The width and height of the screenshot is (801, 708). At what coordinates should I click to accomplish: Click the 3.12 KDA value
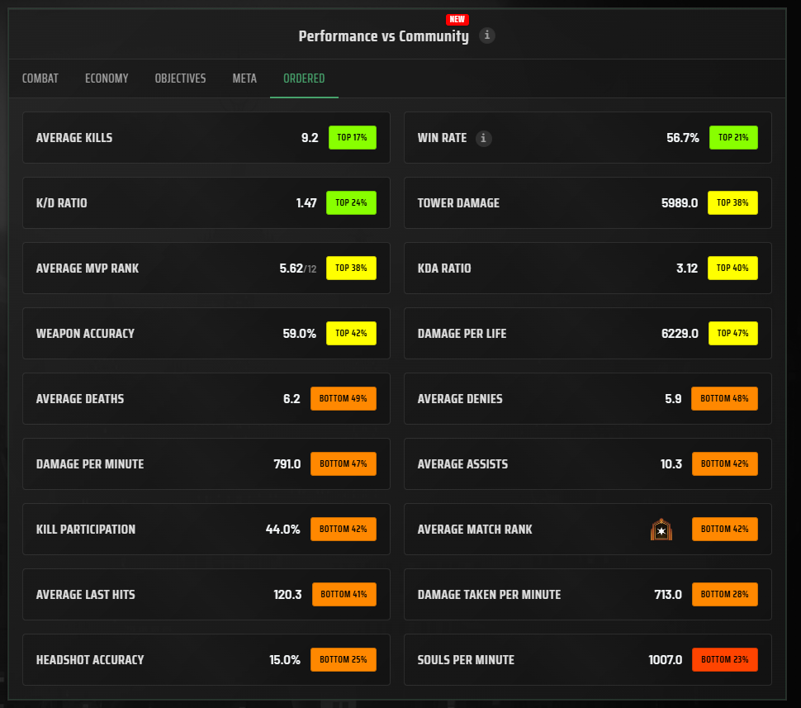pos(687,268)
